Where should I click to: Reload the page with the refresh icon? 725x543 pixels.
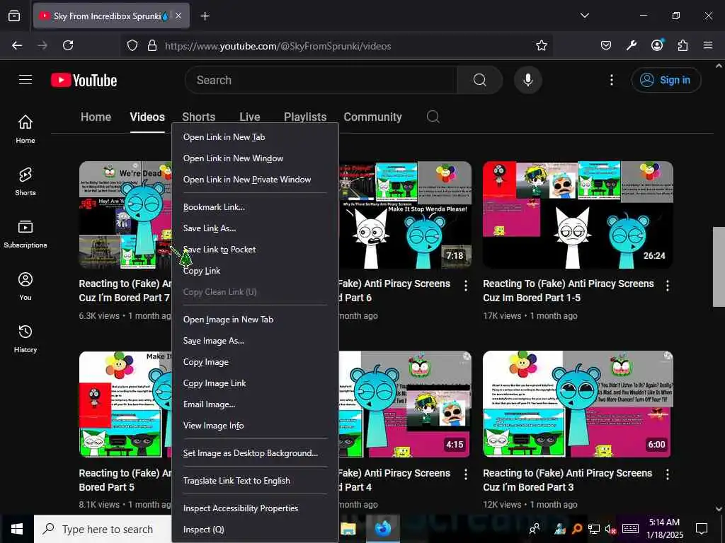click(x=68, y=45)
